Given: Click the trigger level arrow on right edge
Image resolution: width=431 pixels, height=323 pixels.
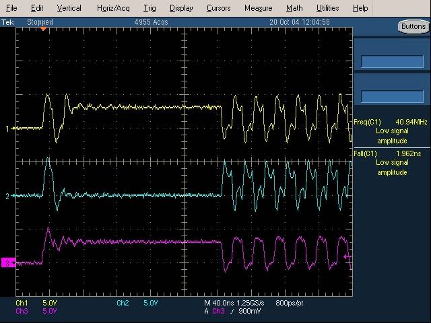Looking at the screenshot, I should click(347, 256).
